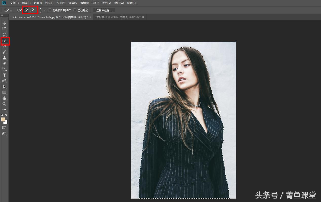Enable the 自动增强 checkbox
The width and height of the screenshot is (321, 202).
click(75, 10)
